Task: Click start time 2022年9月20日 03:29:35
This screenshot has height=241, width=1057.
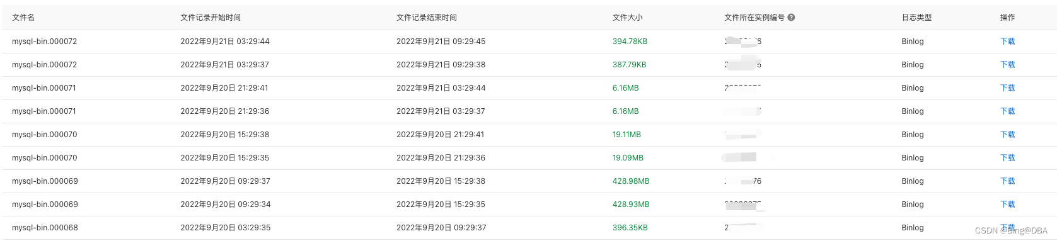Action: pos(225,228)
